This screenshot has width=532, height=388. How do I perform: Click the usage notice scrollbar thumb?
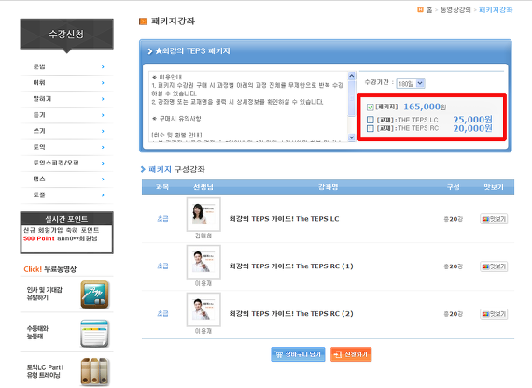(352, 98)
